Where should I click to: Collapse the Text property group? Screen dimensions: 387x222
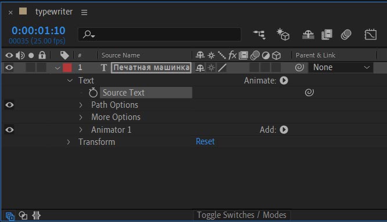click(x=70, y=81)
